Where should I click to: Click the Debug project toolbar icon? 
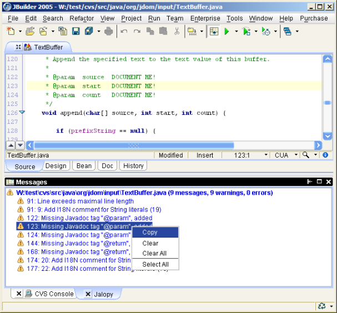[247, 32]
